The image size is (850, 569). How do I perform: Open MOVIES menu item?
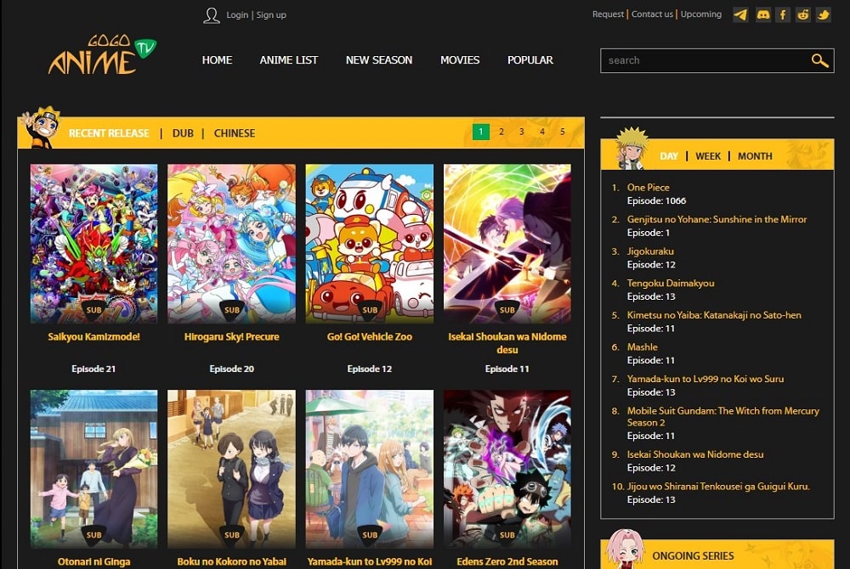[460, 60]
